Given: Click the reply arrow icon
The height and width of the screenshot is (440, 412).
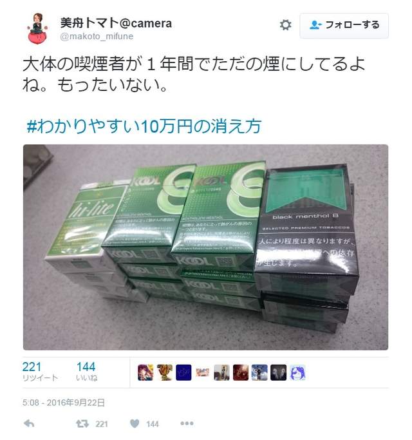Looking at the screenshot, I should tap(29, 423).
